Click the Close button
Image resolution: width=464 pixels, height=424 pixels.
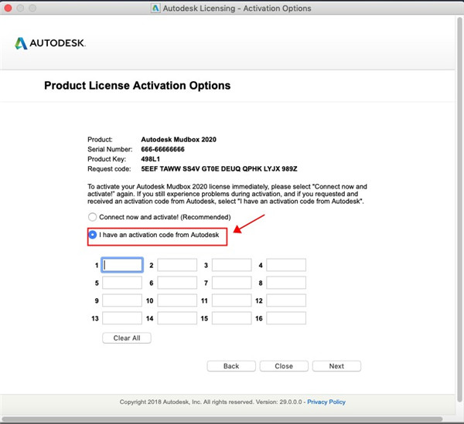point(284,366)
